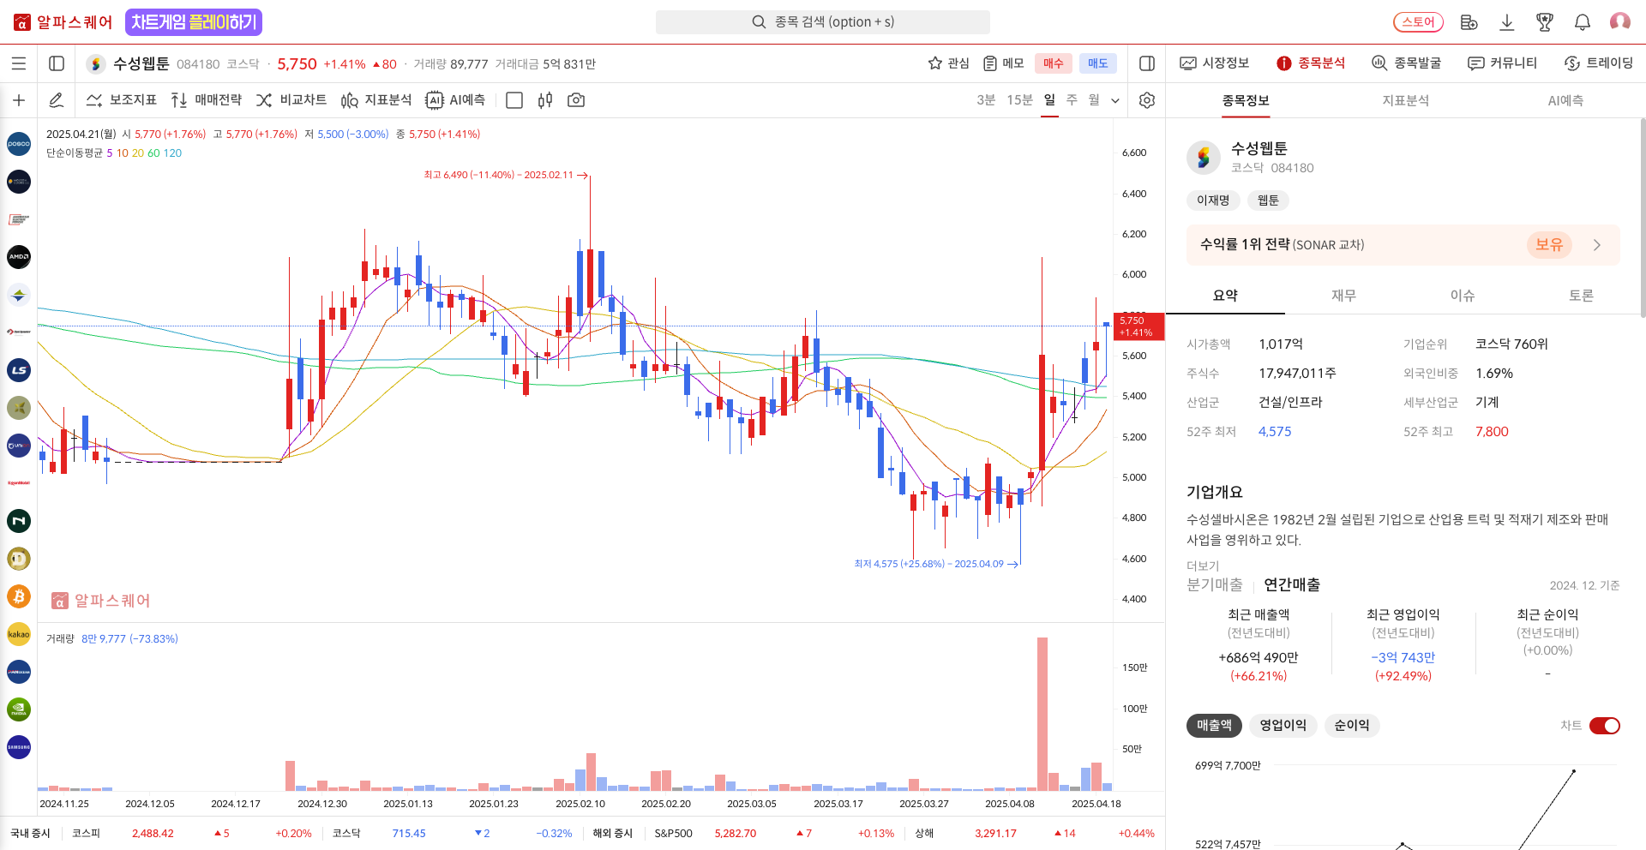Click the 매수 buy button
Image resolution: width=1646 pixels, height=850 pixels.
click(x=1054, y=63)
